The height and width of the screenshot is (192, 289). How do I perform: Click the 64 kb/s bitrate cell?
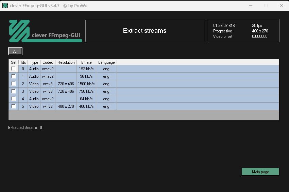(x=86, y=99)
